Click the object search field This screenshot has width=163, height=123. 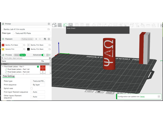pyautogui.click(x=25, y=58)
